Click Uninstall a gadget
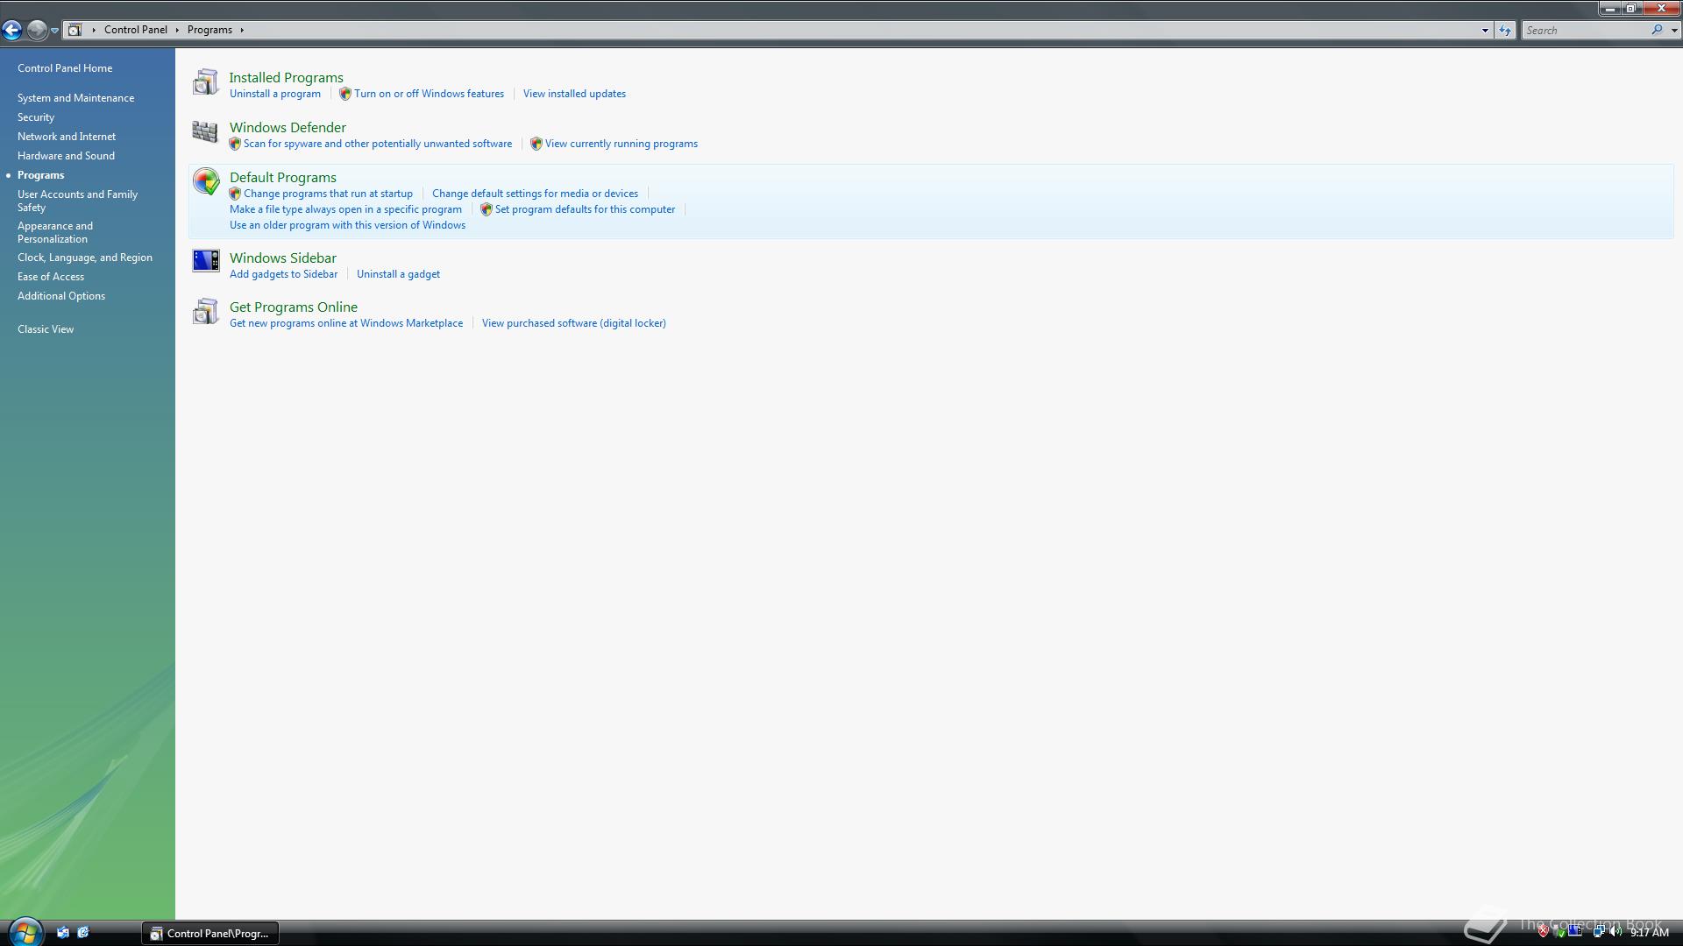 pyautogui.click(x=398, y=274)
